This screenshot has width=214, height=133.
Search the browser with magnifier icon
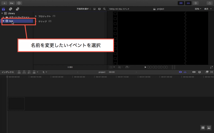pyautogui.click(x=104, y=9)
